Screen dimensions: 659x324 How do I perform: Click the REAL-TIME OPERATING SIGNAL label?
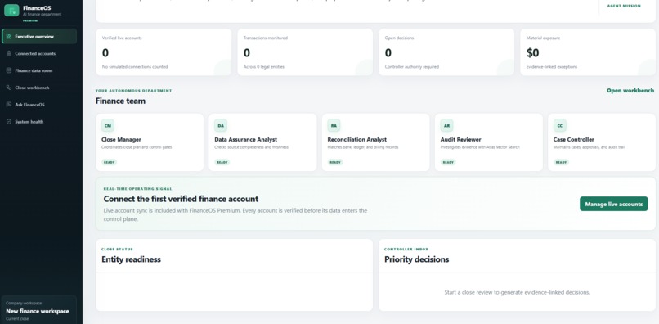138,189
